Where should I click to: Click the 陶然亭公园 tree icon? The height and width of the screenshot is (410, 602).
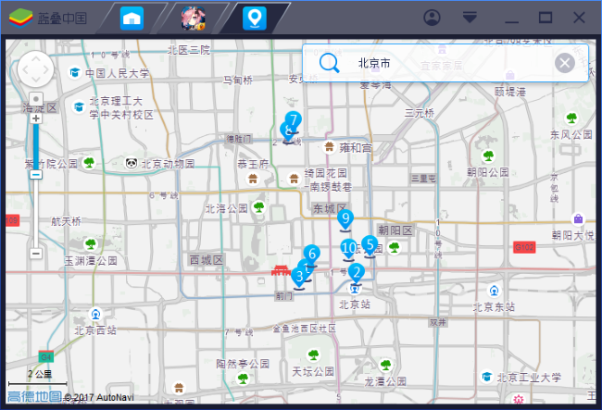pos(243,379)
